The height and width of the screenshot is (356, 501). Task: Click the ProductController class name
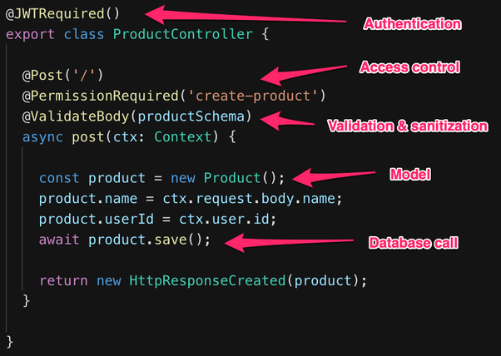[x=183, y=34]
